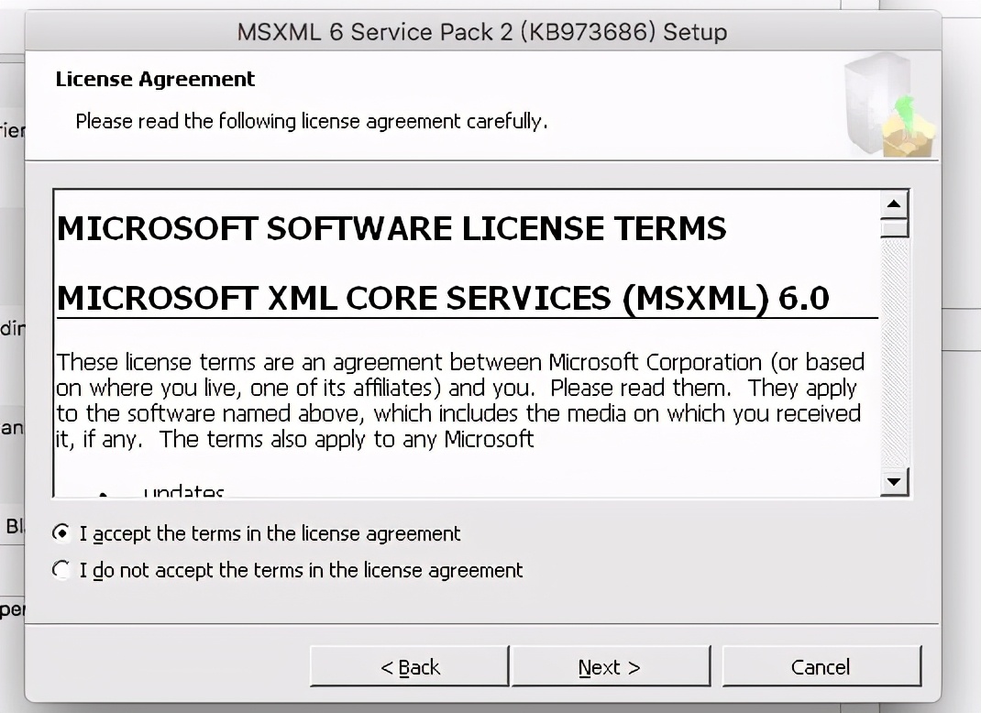This screenshot has width=981, height=713.
Task: Click the scroll up arrow of license text
Action: [x=893, y=203]
